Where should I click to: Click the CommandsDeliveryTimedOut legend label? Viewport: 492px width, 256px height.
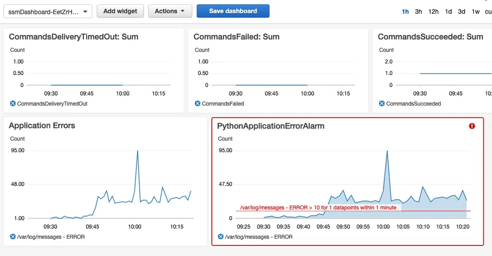coord(52,104)
